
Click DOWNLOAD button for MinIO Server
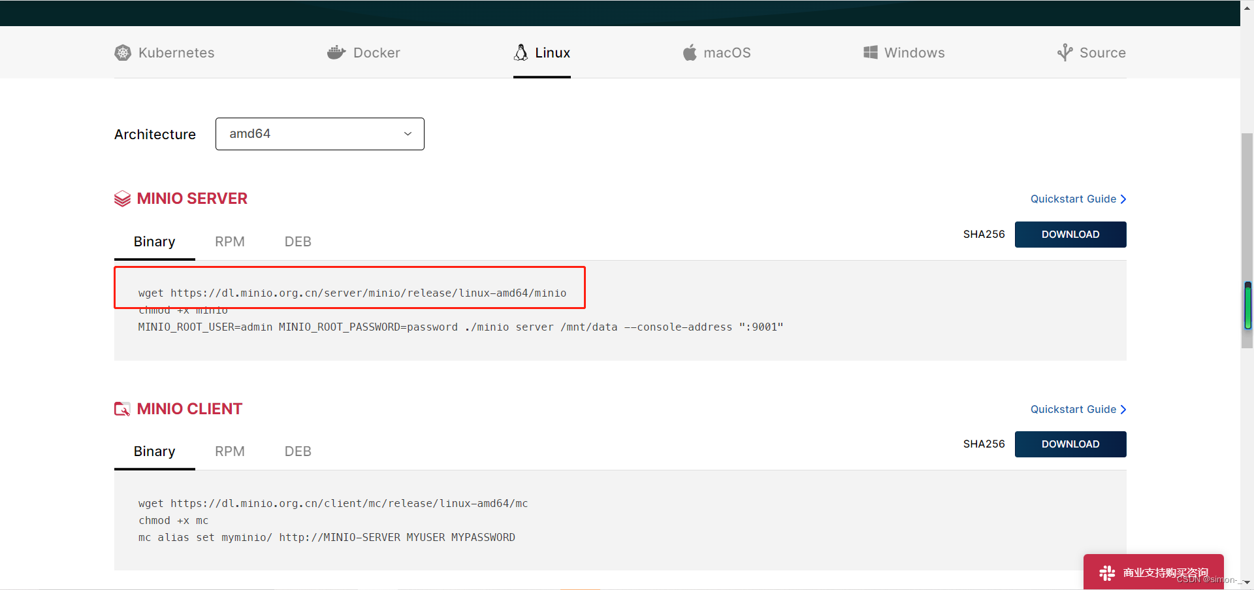pyautogui.click(x=1070, y=235)
